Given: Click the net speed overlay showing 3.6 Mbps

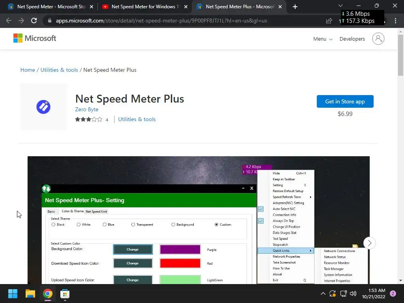Looking at the screenshot, I should pyautogui.click(x=362, y=17).
